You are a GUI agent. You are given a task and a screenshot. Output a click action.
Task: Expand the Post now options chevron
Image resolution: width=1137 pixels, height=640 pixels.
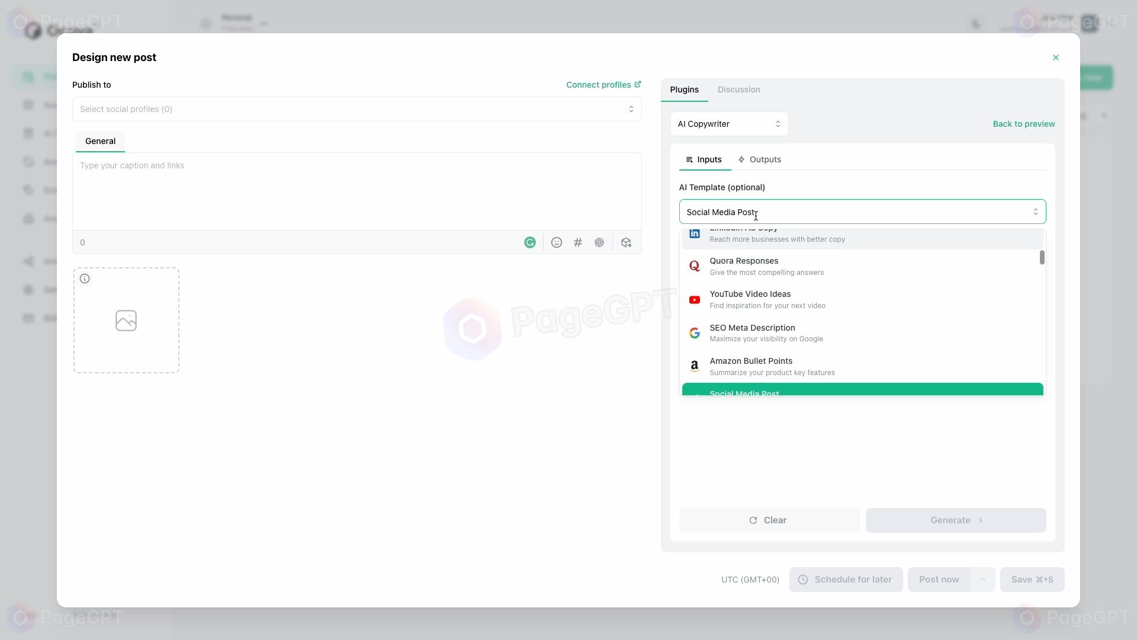(983, 580)
